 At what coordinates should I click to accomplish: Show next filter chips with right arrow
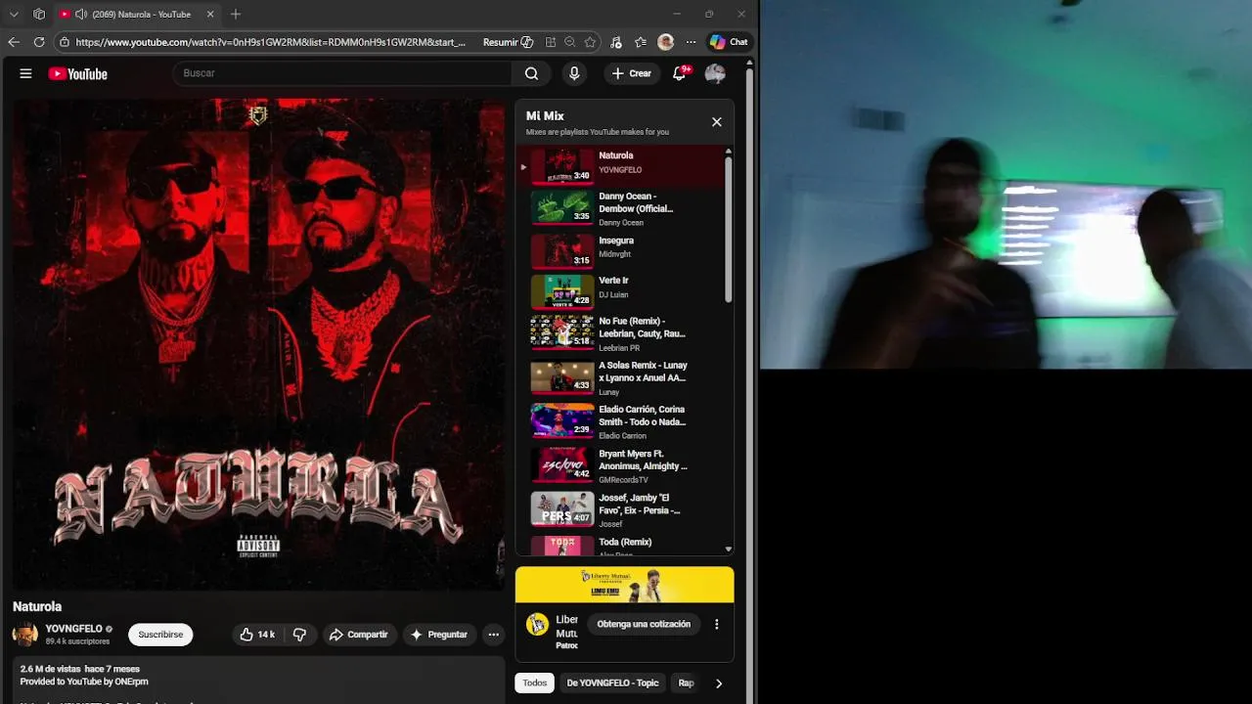[x=719, y=683]
